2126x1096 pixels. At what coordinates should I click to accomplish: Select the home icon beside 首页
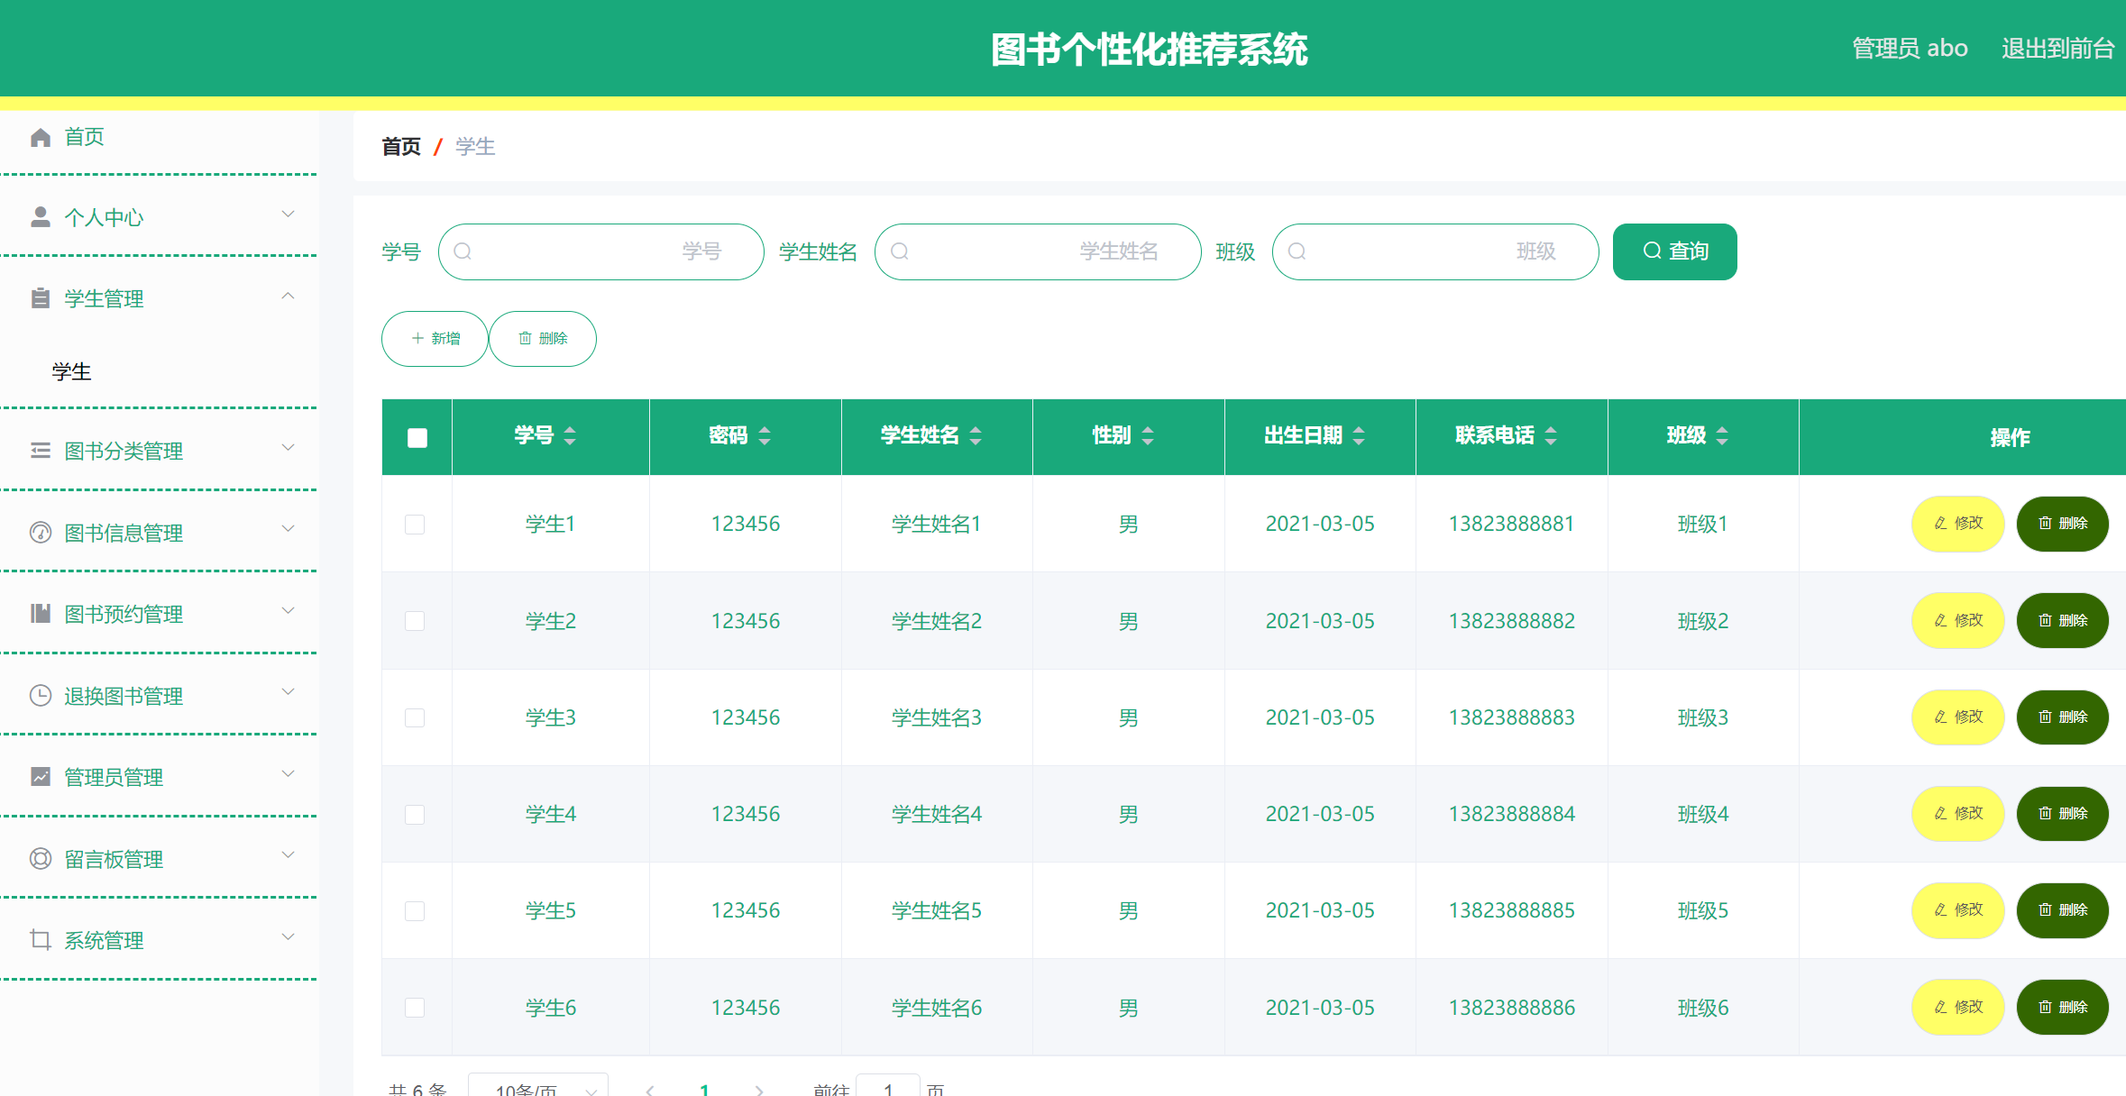40,137
